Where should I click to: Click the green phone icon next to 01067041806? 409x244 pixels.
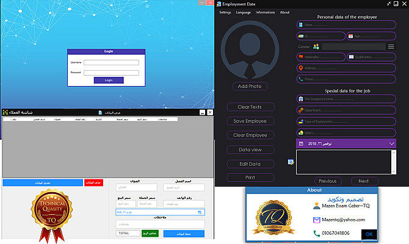click(x=316, y=233)
